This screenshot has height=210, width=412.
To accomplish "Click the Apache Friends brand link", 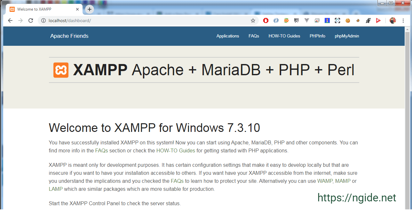I will click(69, 36).
